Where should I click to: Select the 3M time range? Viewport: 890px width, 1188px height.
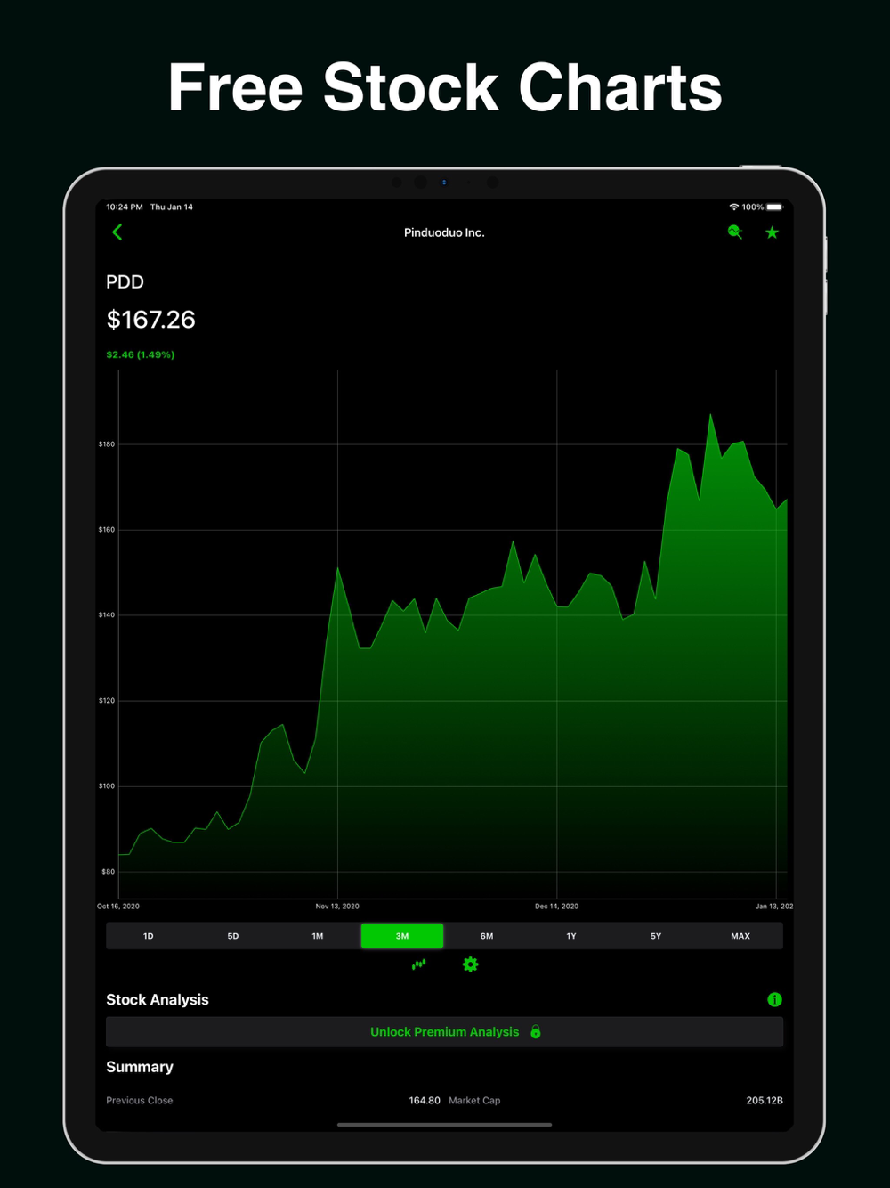(x=402, y=936)
